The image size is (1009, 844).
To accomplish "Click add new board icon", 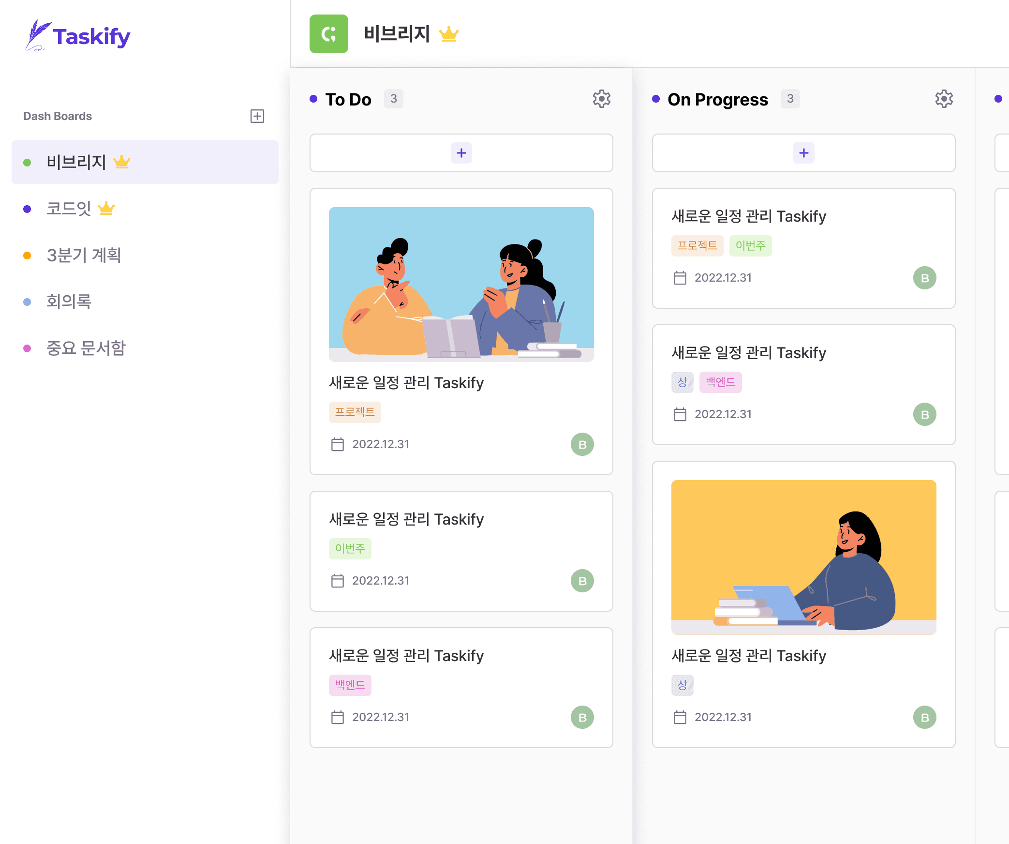I will pyautogui.click(x=257, y=116).
